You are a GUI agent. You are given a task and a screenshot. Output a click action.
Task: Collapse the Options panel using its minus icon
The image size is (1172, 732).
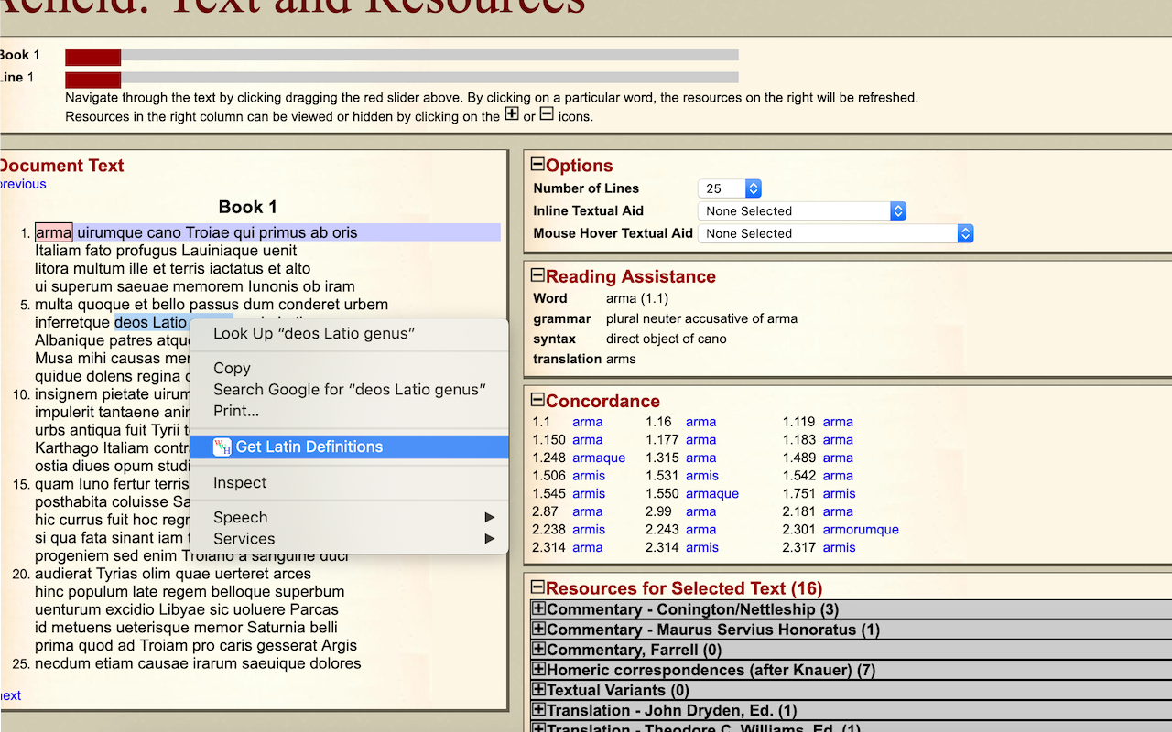click(x=537, y=165)
